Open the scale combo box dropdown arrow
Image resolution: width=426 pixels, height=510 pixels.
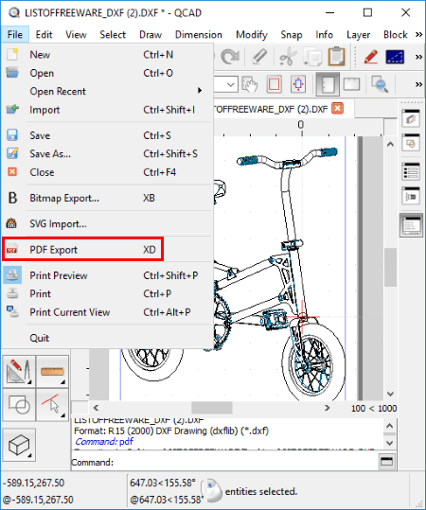(x=231, y=85)
